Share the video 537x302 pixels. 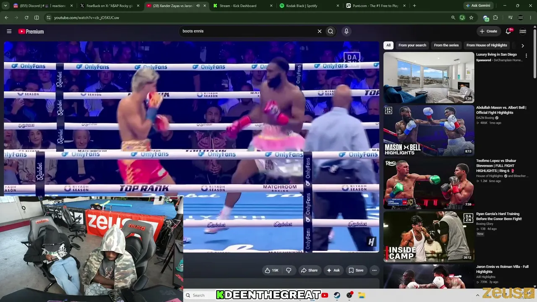(x=309, y=271)
